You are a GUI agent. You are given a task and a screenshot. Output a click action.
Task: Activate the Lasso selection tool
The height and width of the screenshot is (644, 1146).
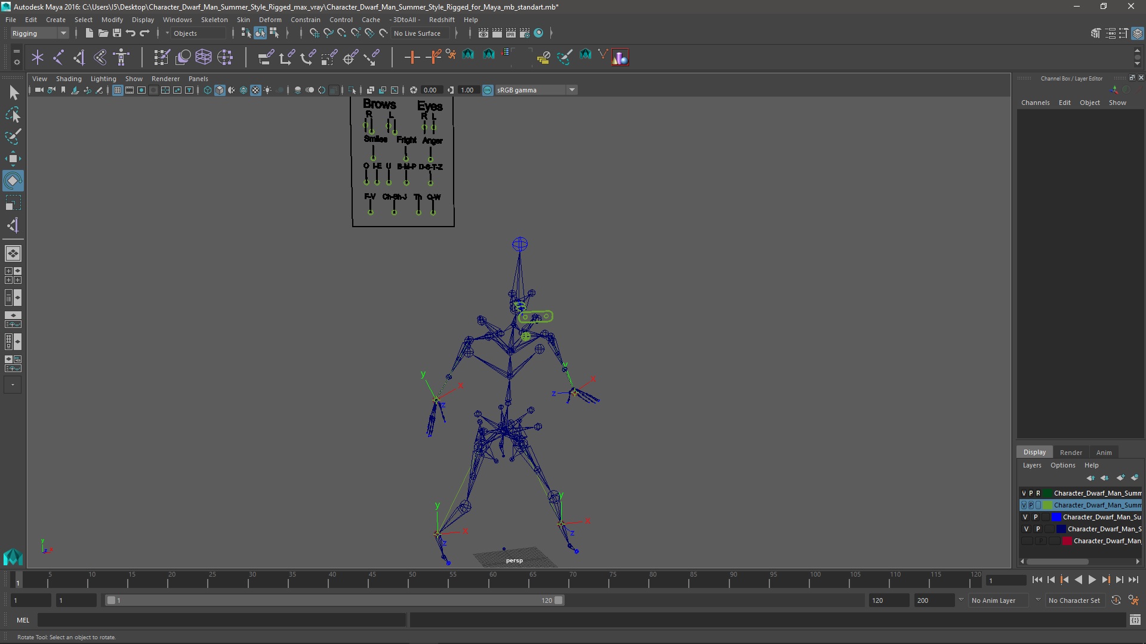13,114
